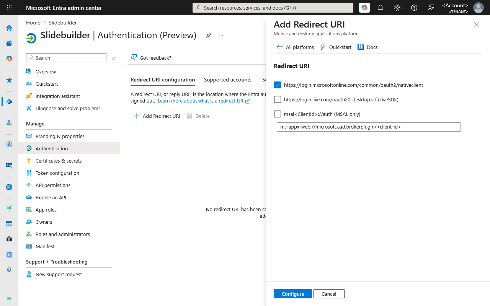The width and height of the screenshot is (490, 306).
Task: Collapse the sidebar with double-chevron
Action: [114, 58]
